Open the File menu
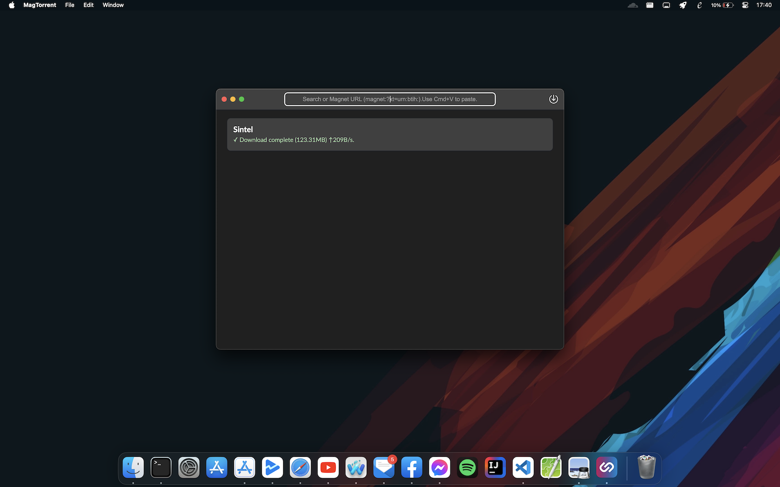780x487 pixels. click(x=70, y=5)
